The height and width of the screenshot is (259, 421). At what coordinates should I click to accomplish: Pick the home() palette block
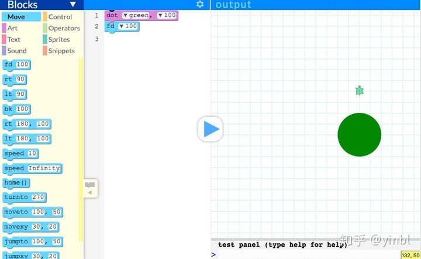coord(16,183)
